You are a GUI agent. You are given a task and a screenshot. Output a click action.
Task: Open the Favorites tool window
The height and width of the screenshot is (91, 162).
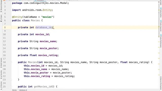tap(1, 75)
